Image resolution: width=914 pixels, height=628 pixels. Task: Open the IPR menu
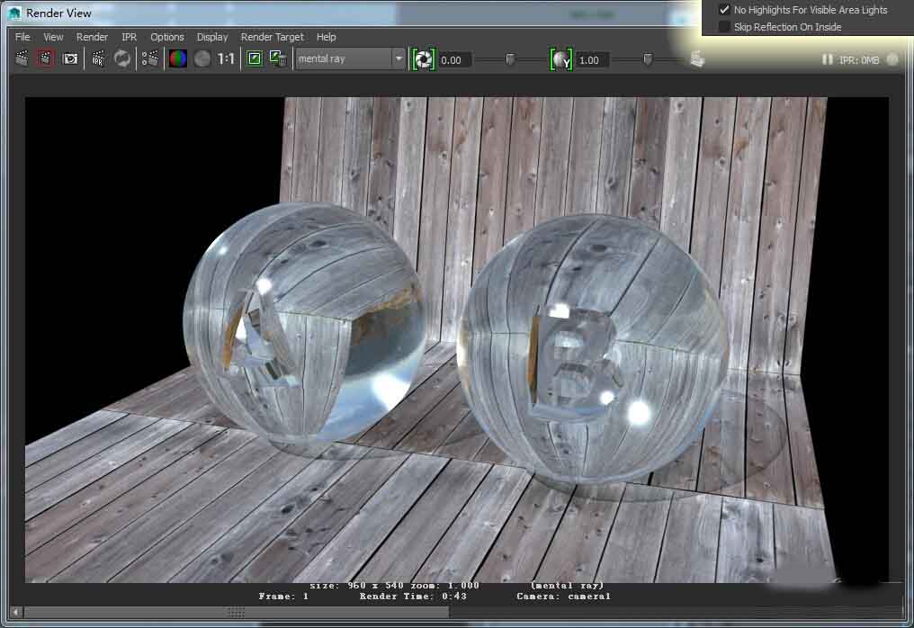(x=129, y=37)
